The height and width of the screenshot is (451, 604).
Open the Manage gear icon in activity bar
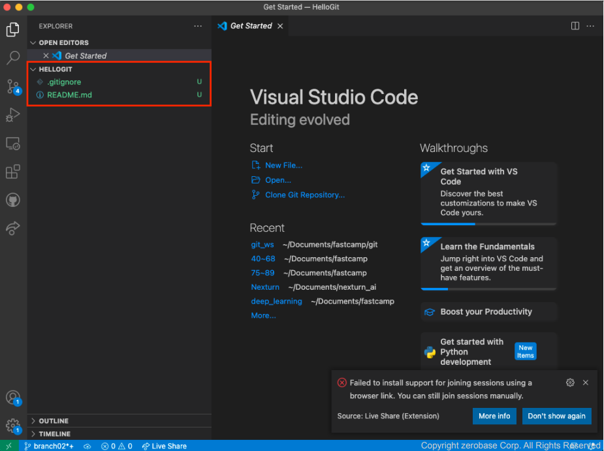[x=14, y=426]
